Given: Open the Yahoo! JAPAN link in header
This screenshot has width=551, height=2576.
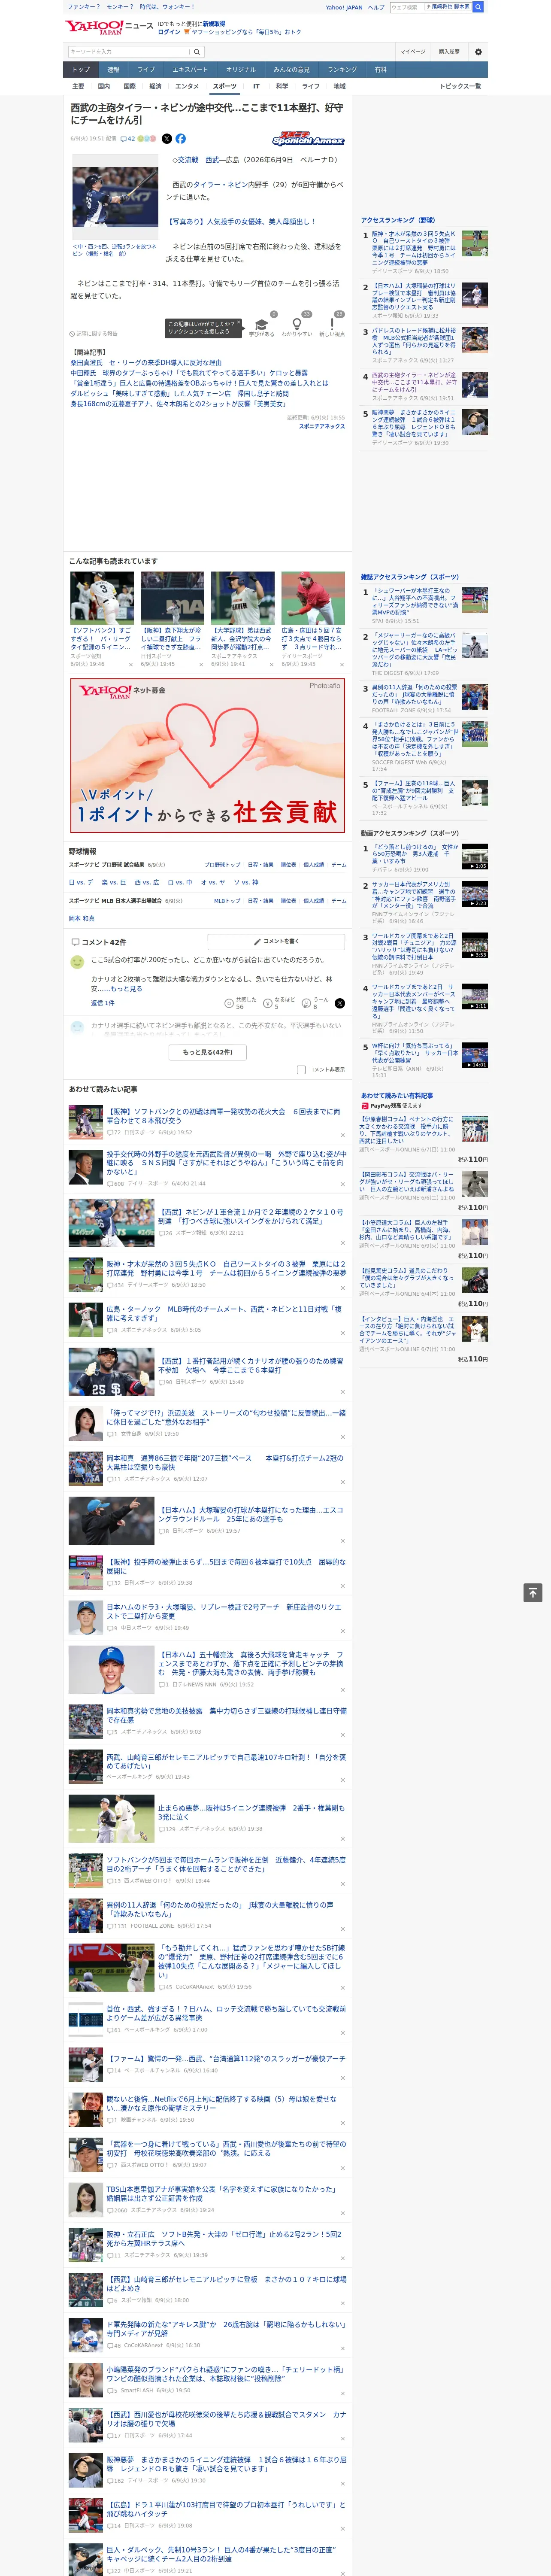Looking at the screenshot, I should (x=344, y=7).
